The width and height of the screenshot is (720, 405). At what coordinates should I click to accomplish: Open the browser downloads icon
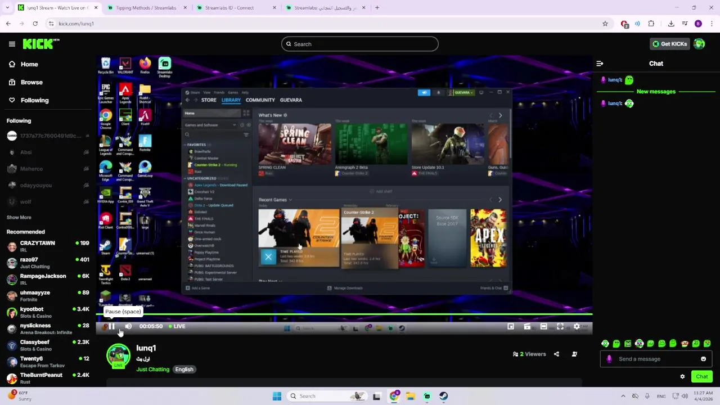pyautogui.click(x=671, y=24)
